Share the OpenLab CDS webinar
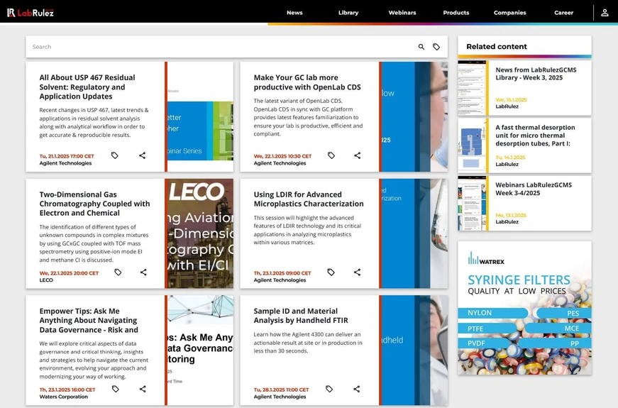This screenshot has width=618, height=408. 357,155
